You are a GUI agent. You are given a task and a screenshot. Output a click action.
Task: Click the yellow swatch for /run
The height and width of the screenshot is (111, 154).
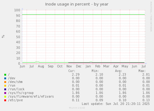coord(5,86)
